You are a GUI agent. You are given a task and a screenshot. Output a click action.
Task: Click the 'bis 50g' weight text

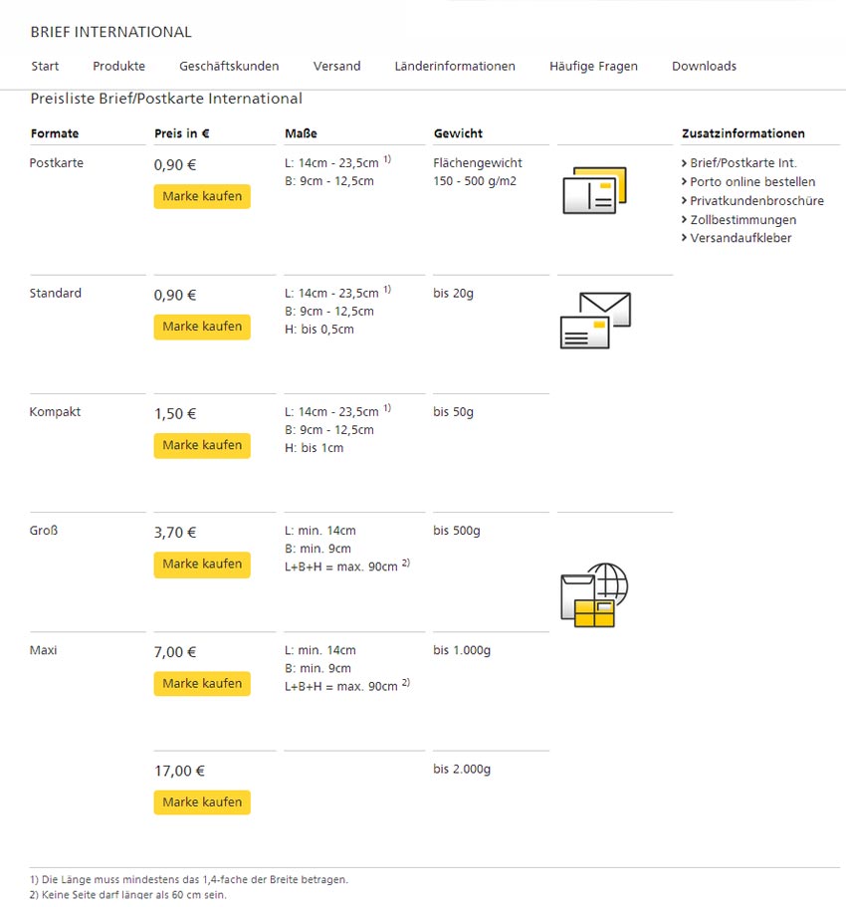coord(454,412)
